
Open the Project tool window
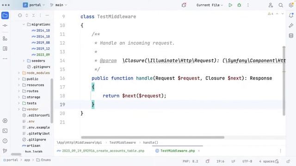coord(5,15)
